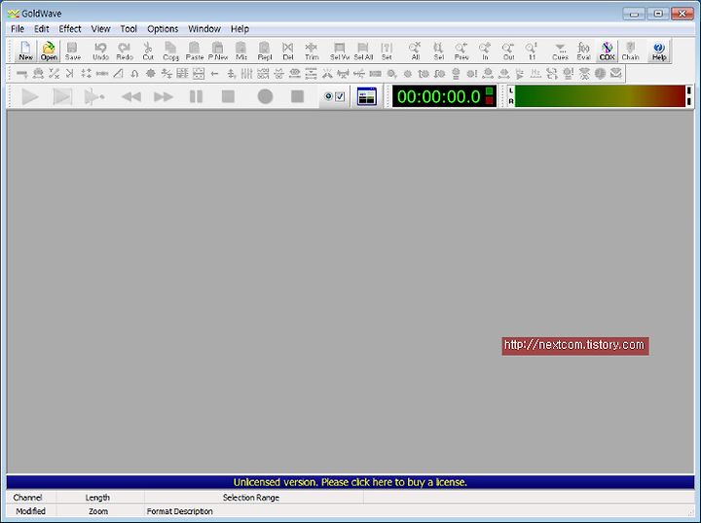This screenshot has width=701, height=523.
Task: Open the File menu
Action: [18, 29]
